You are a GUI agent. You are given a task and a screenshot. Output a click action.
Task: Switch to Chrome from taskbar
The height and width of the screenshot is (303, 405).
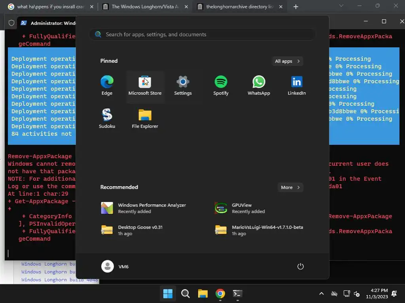(x=220, y=294)
